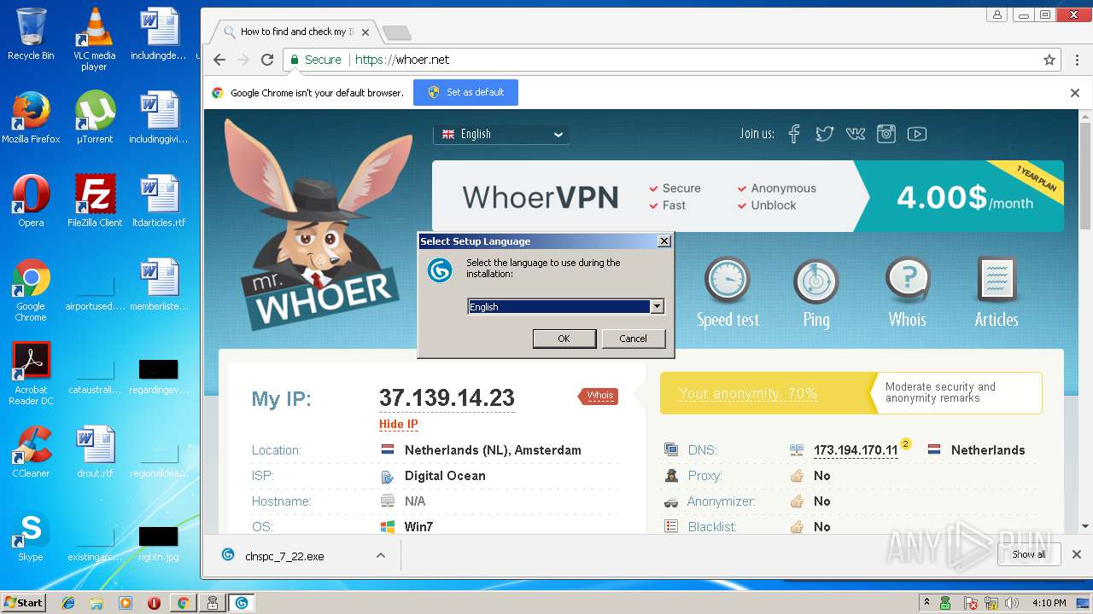The width and height of the screenshot is (1093, 614).
Task: Switch to the setup installer taskbar item
Action: pos(242,602)
